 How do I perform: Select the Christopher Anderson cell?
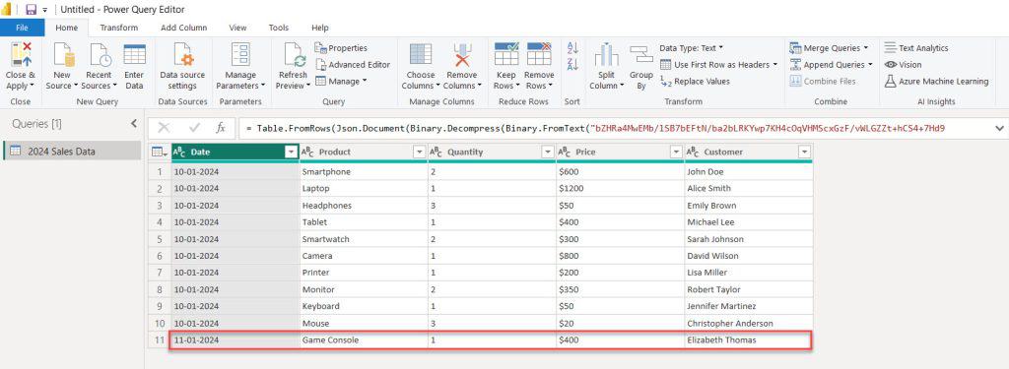pyautogui.click(x=749, y=324)
